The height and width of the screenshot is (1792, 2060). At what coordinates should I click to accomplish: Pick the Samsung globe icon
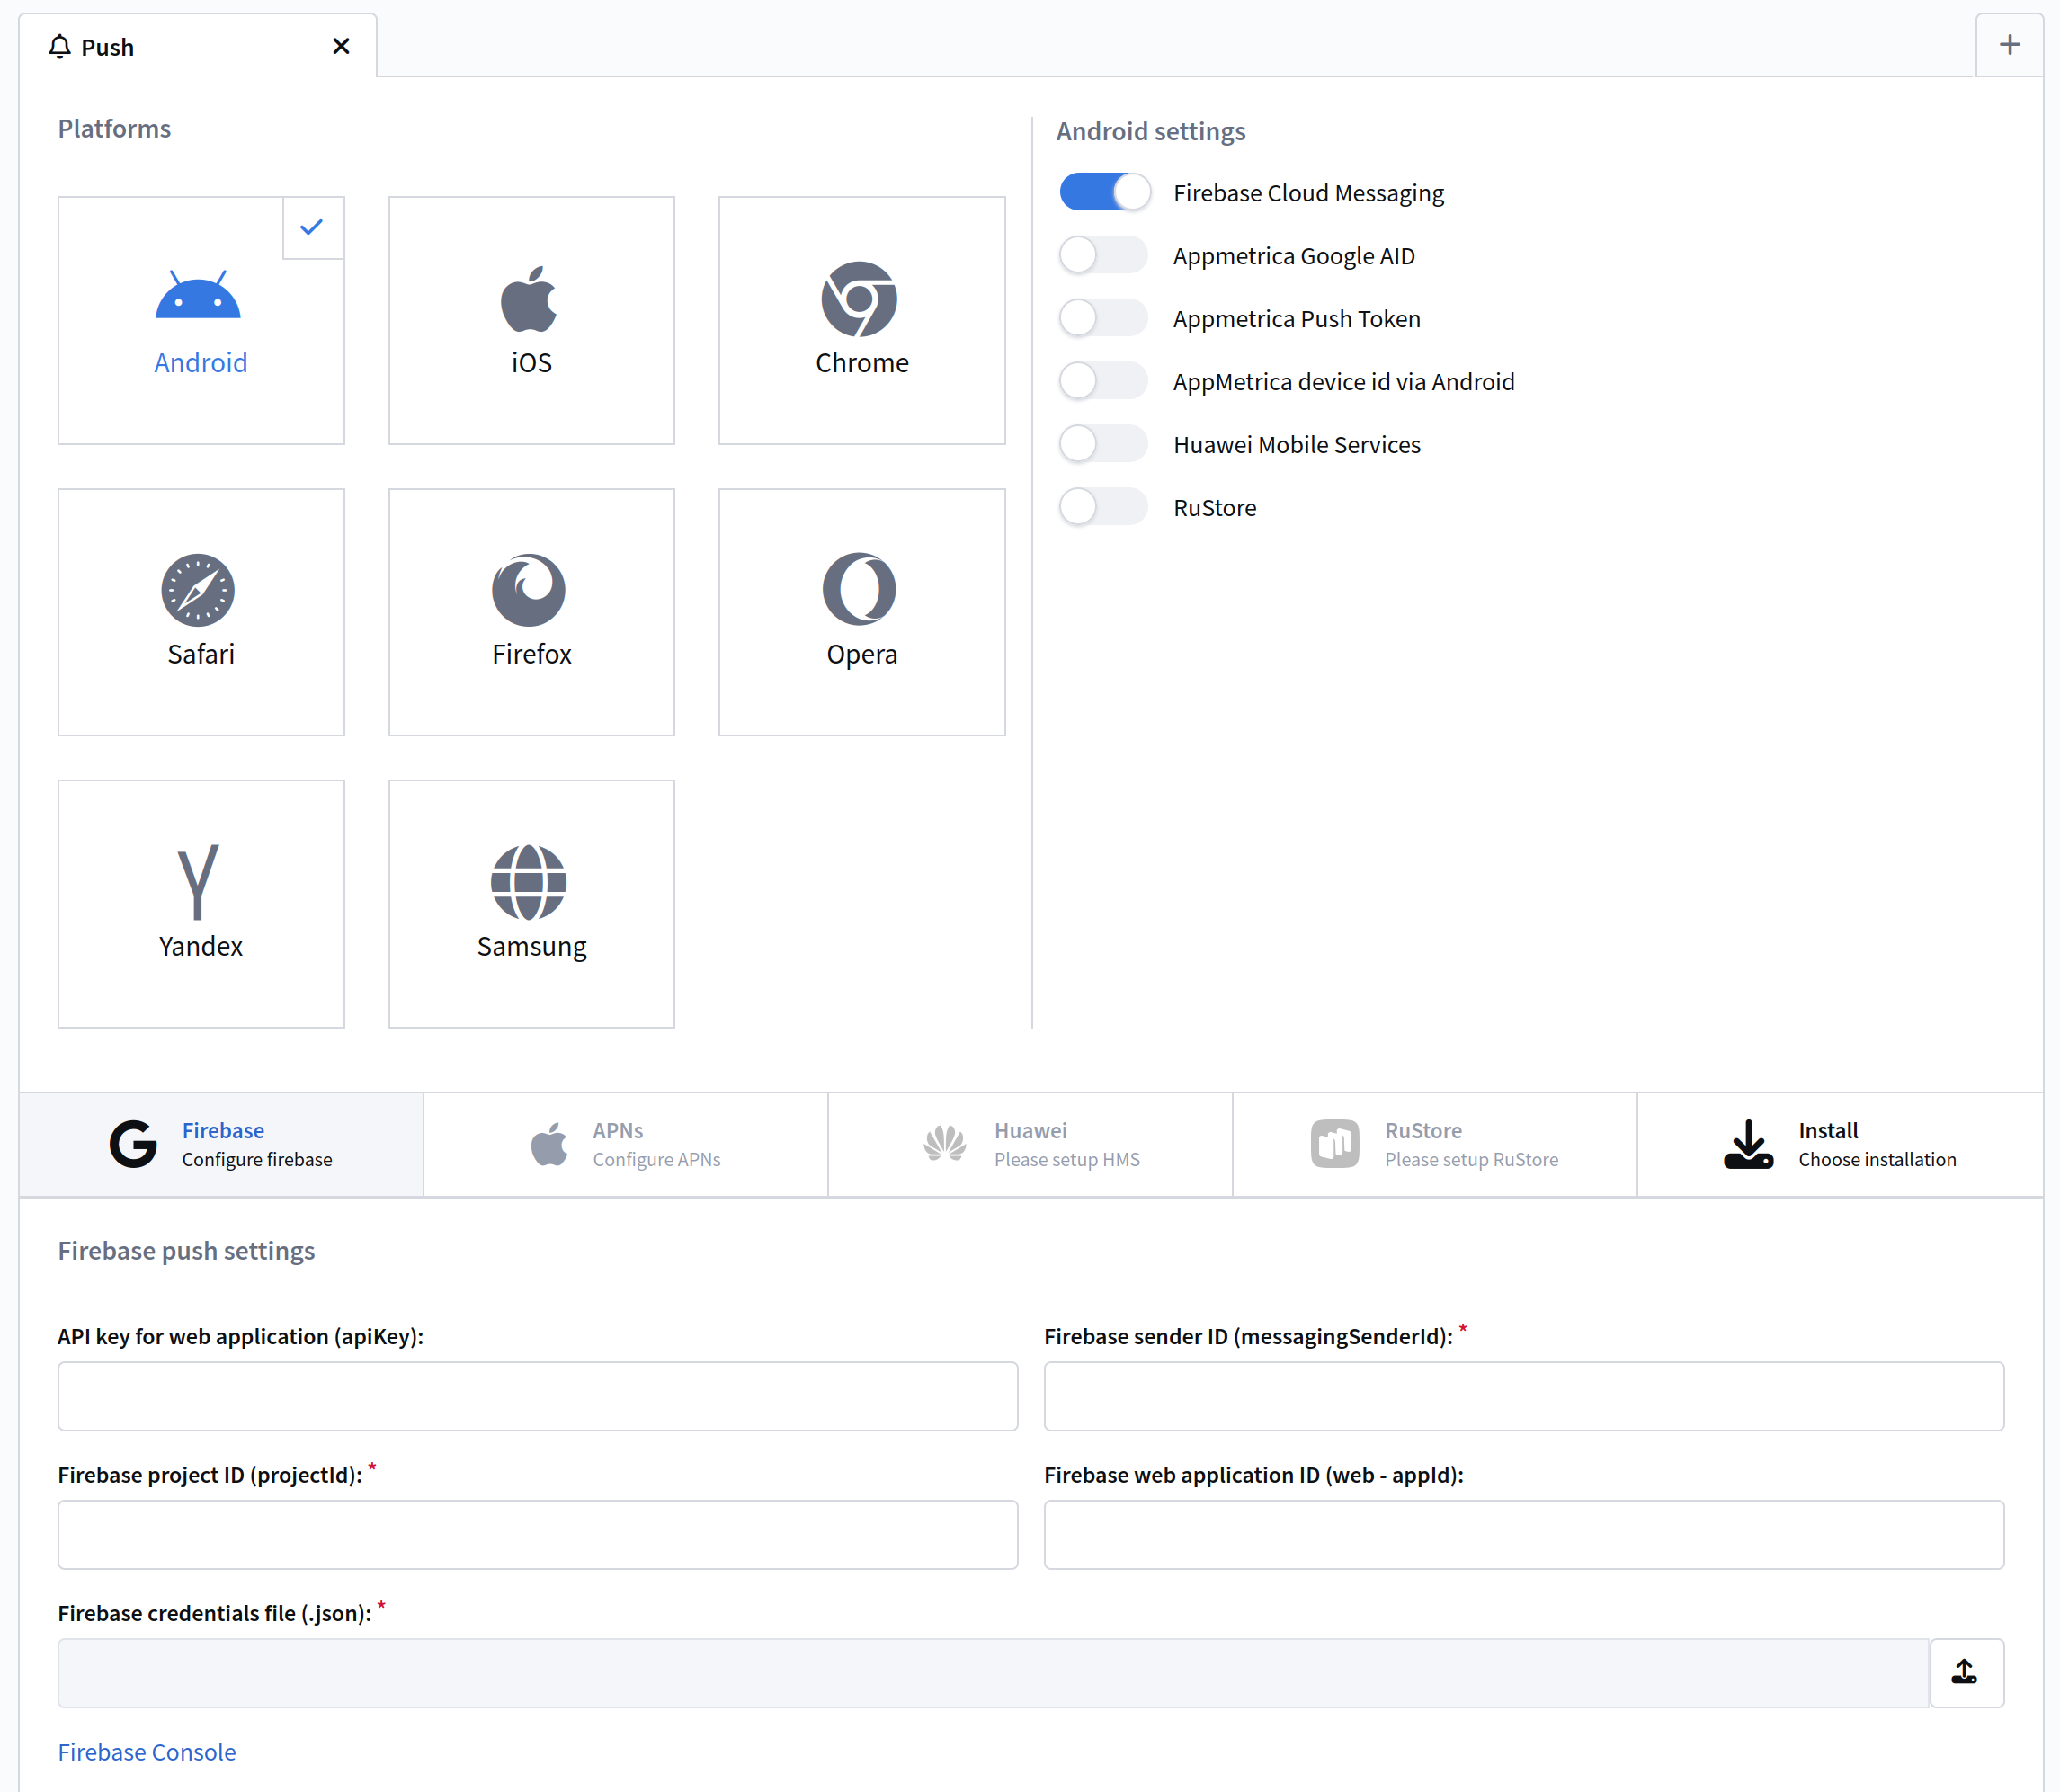tap(529, 882)
